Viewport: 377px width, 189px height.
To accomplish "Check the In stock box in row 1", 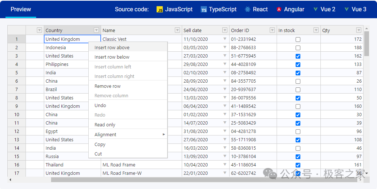I will pyautogui.click(x=298, y=39).
